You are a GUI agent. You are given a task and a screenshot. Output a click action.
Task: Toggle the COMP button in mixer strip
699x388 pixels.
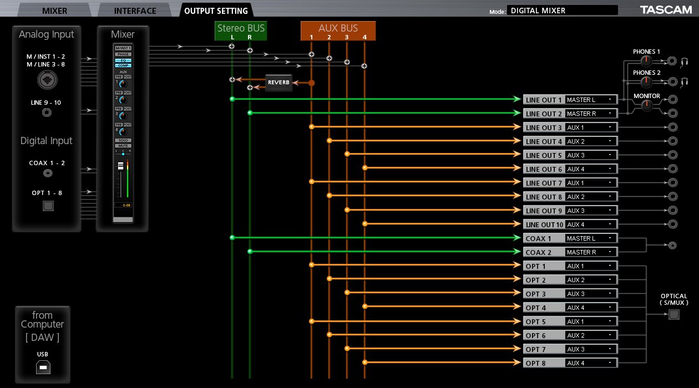point(123,65)
